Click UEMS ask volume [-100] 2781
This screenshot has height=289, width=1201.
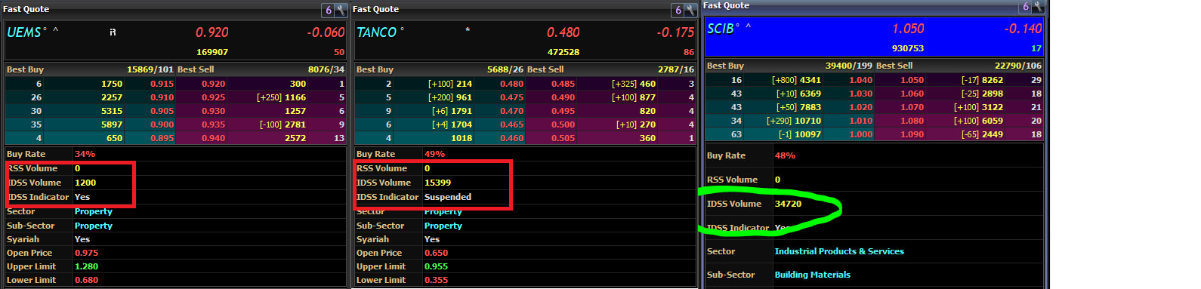[x=282, y=125]
